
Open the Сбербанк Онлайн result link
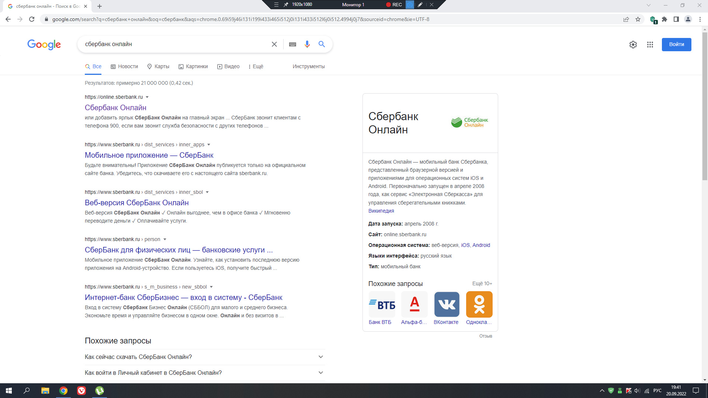[x=115, y=108]
